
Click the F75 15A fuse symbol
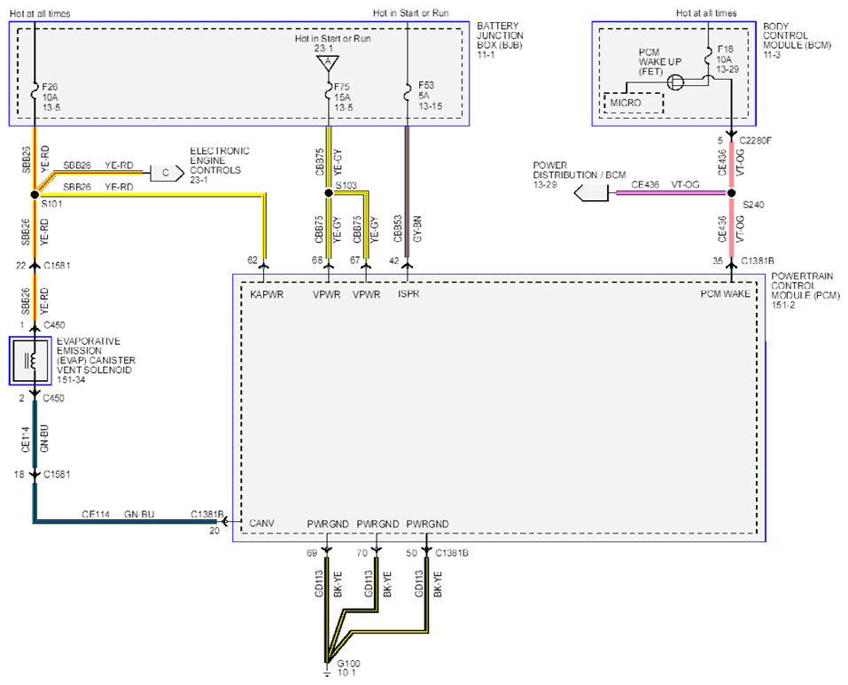pos(328,90)
